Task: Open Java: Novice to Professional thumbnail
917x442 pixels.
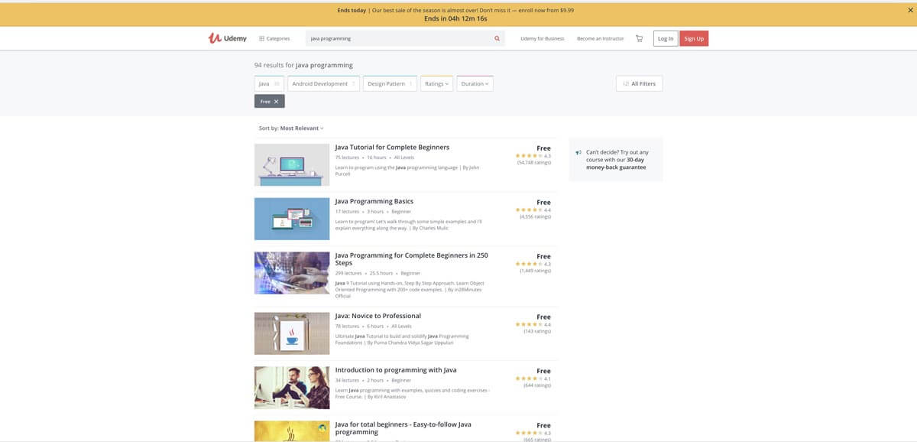Action: (292, 333)
